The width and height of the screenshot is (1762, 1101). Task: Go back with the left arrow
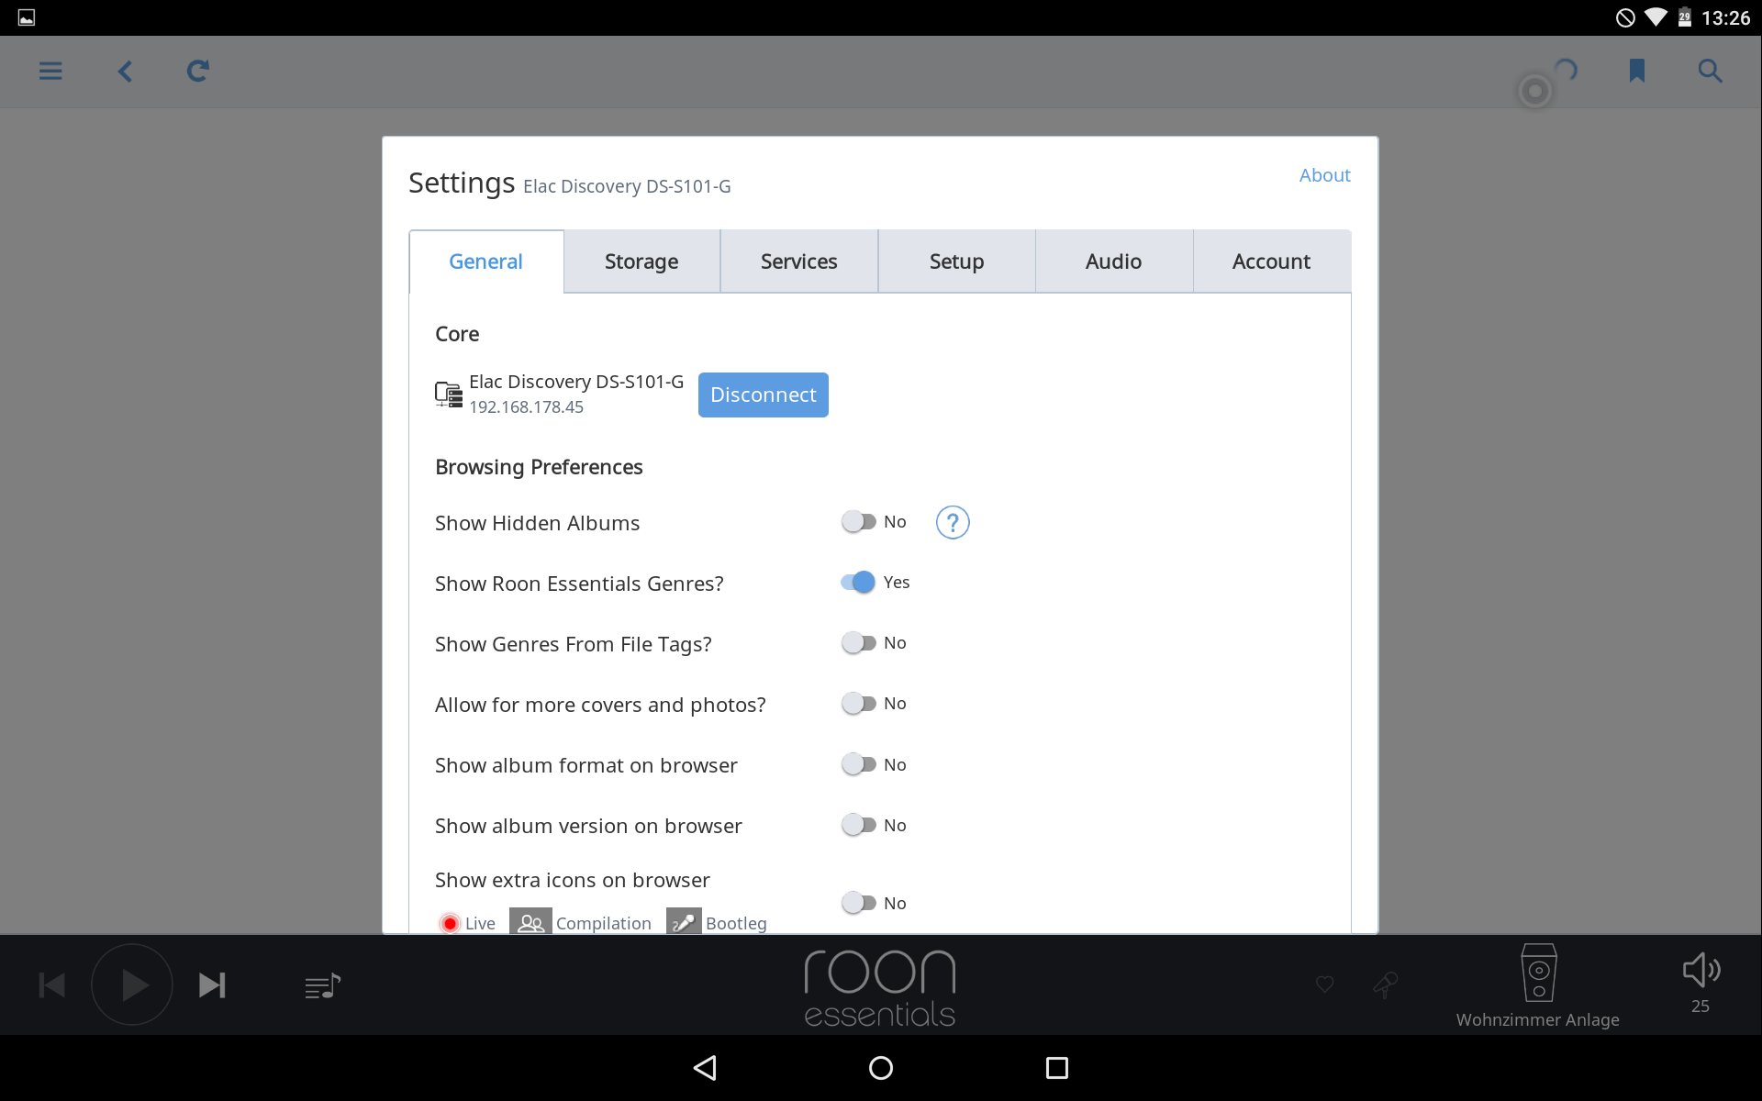click(x=126, y=71)
